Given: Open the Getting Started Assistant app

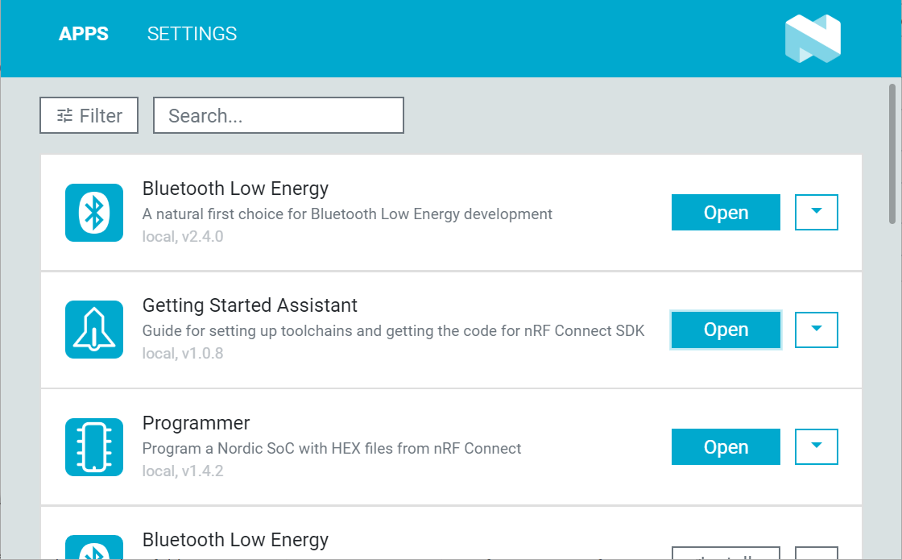Looking at the screenshot, I should [x=726, y=330].
